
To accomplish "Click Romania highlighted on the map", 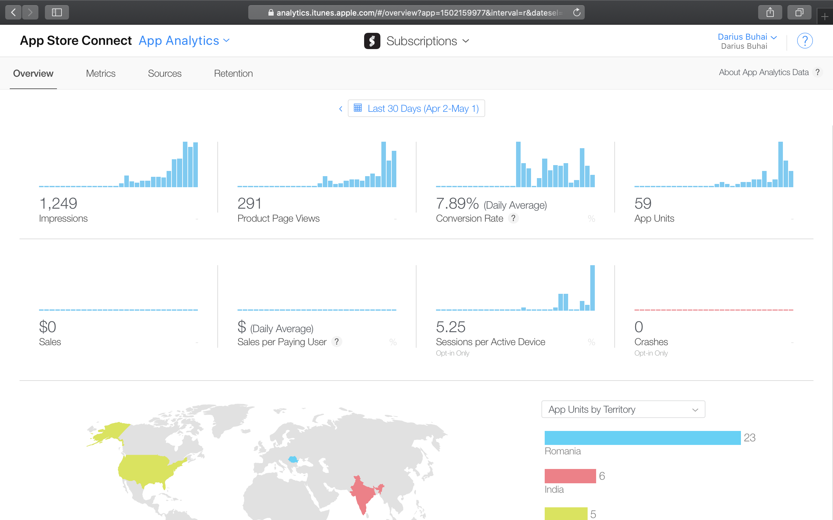I will pyautogui.click(x=293, y=459).
